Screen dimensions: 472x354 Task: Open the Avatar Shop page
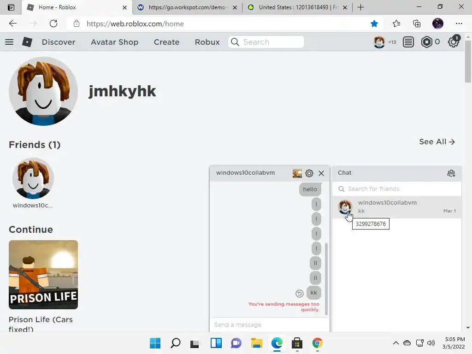point(114,42)
